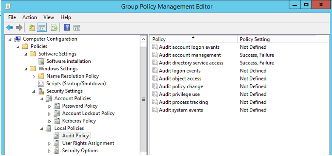The height and width of the screenshot is (156, 332).
Task: Click the Account Lockout Policy icon
Action: [57, 114]
